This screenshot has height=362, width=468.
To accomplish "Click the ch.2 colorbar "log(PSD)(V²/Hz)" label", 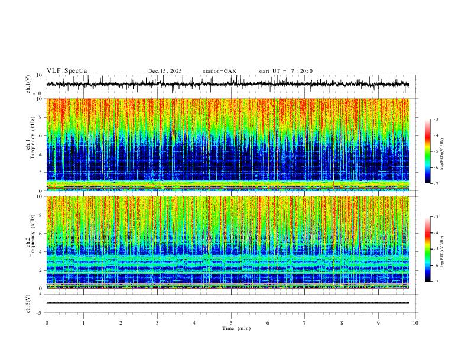I will [x=442, y=251].
